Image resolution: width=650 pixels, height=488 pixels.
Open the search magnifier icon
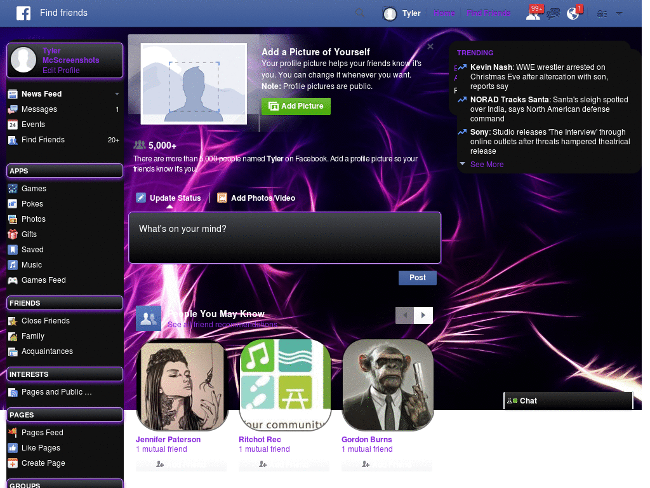(x=360, y=13)
